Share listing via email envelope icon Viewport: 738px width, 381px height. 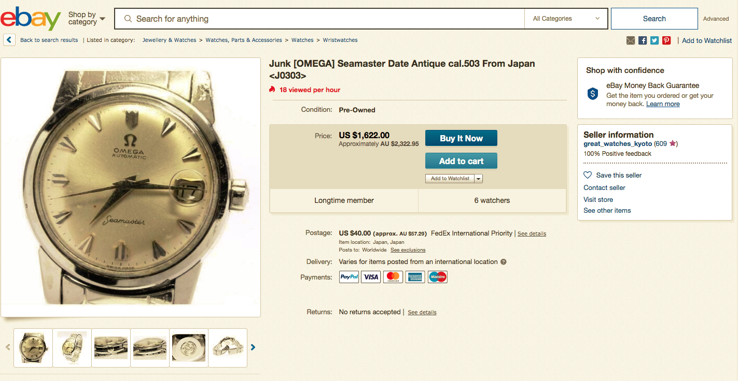(631, 40)
